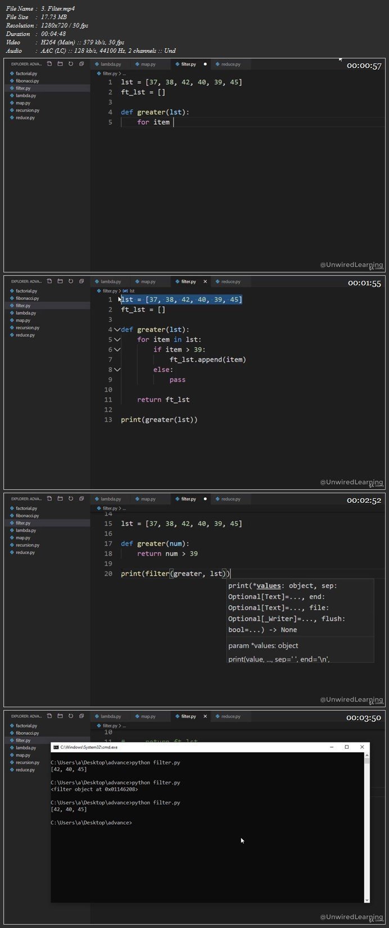Switch to lambda.py tab in the 00:00:57 frame

111,64
